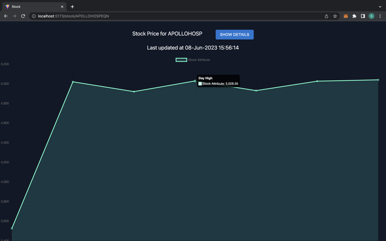Click the 3,800 y-axis label

click(x=5, y=202)
